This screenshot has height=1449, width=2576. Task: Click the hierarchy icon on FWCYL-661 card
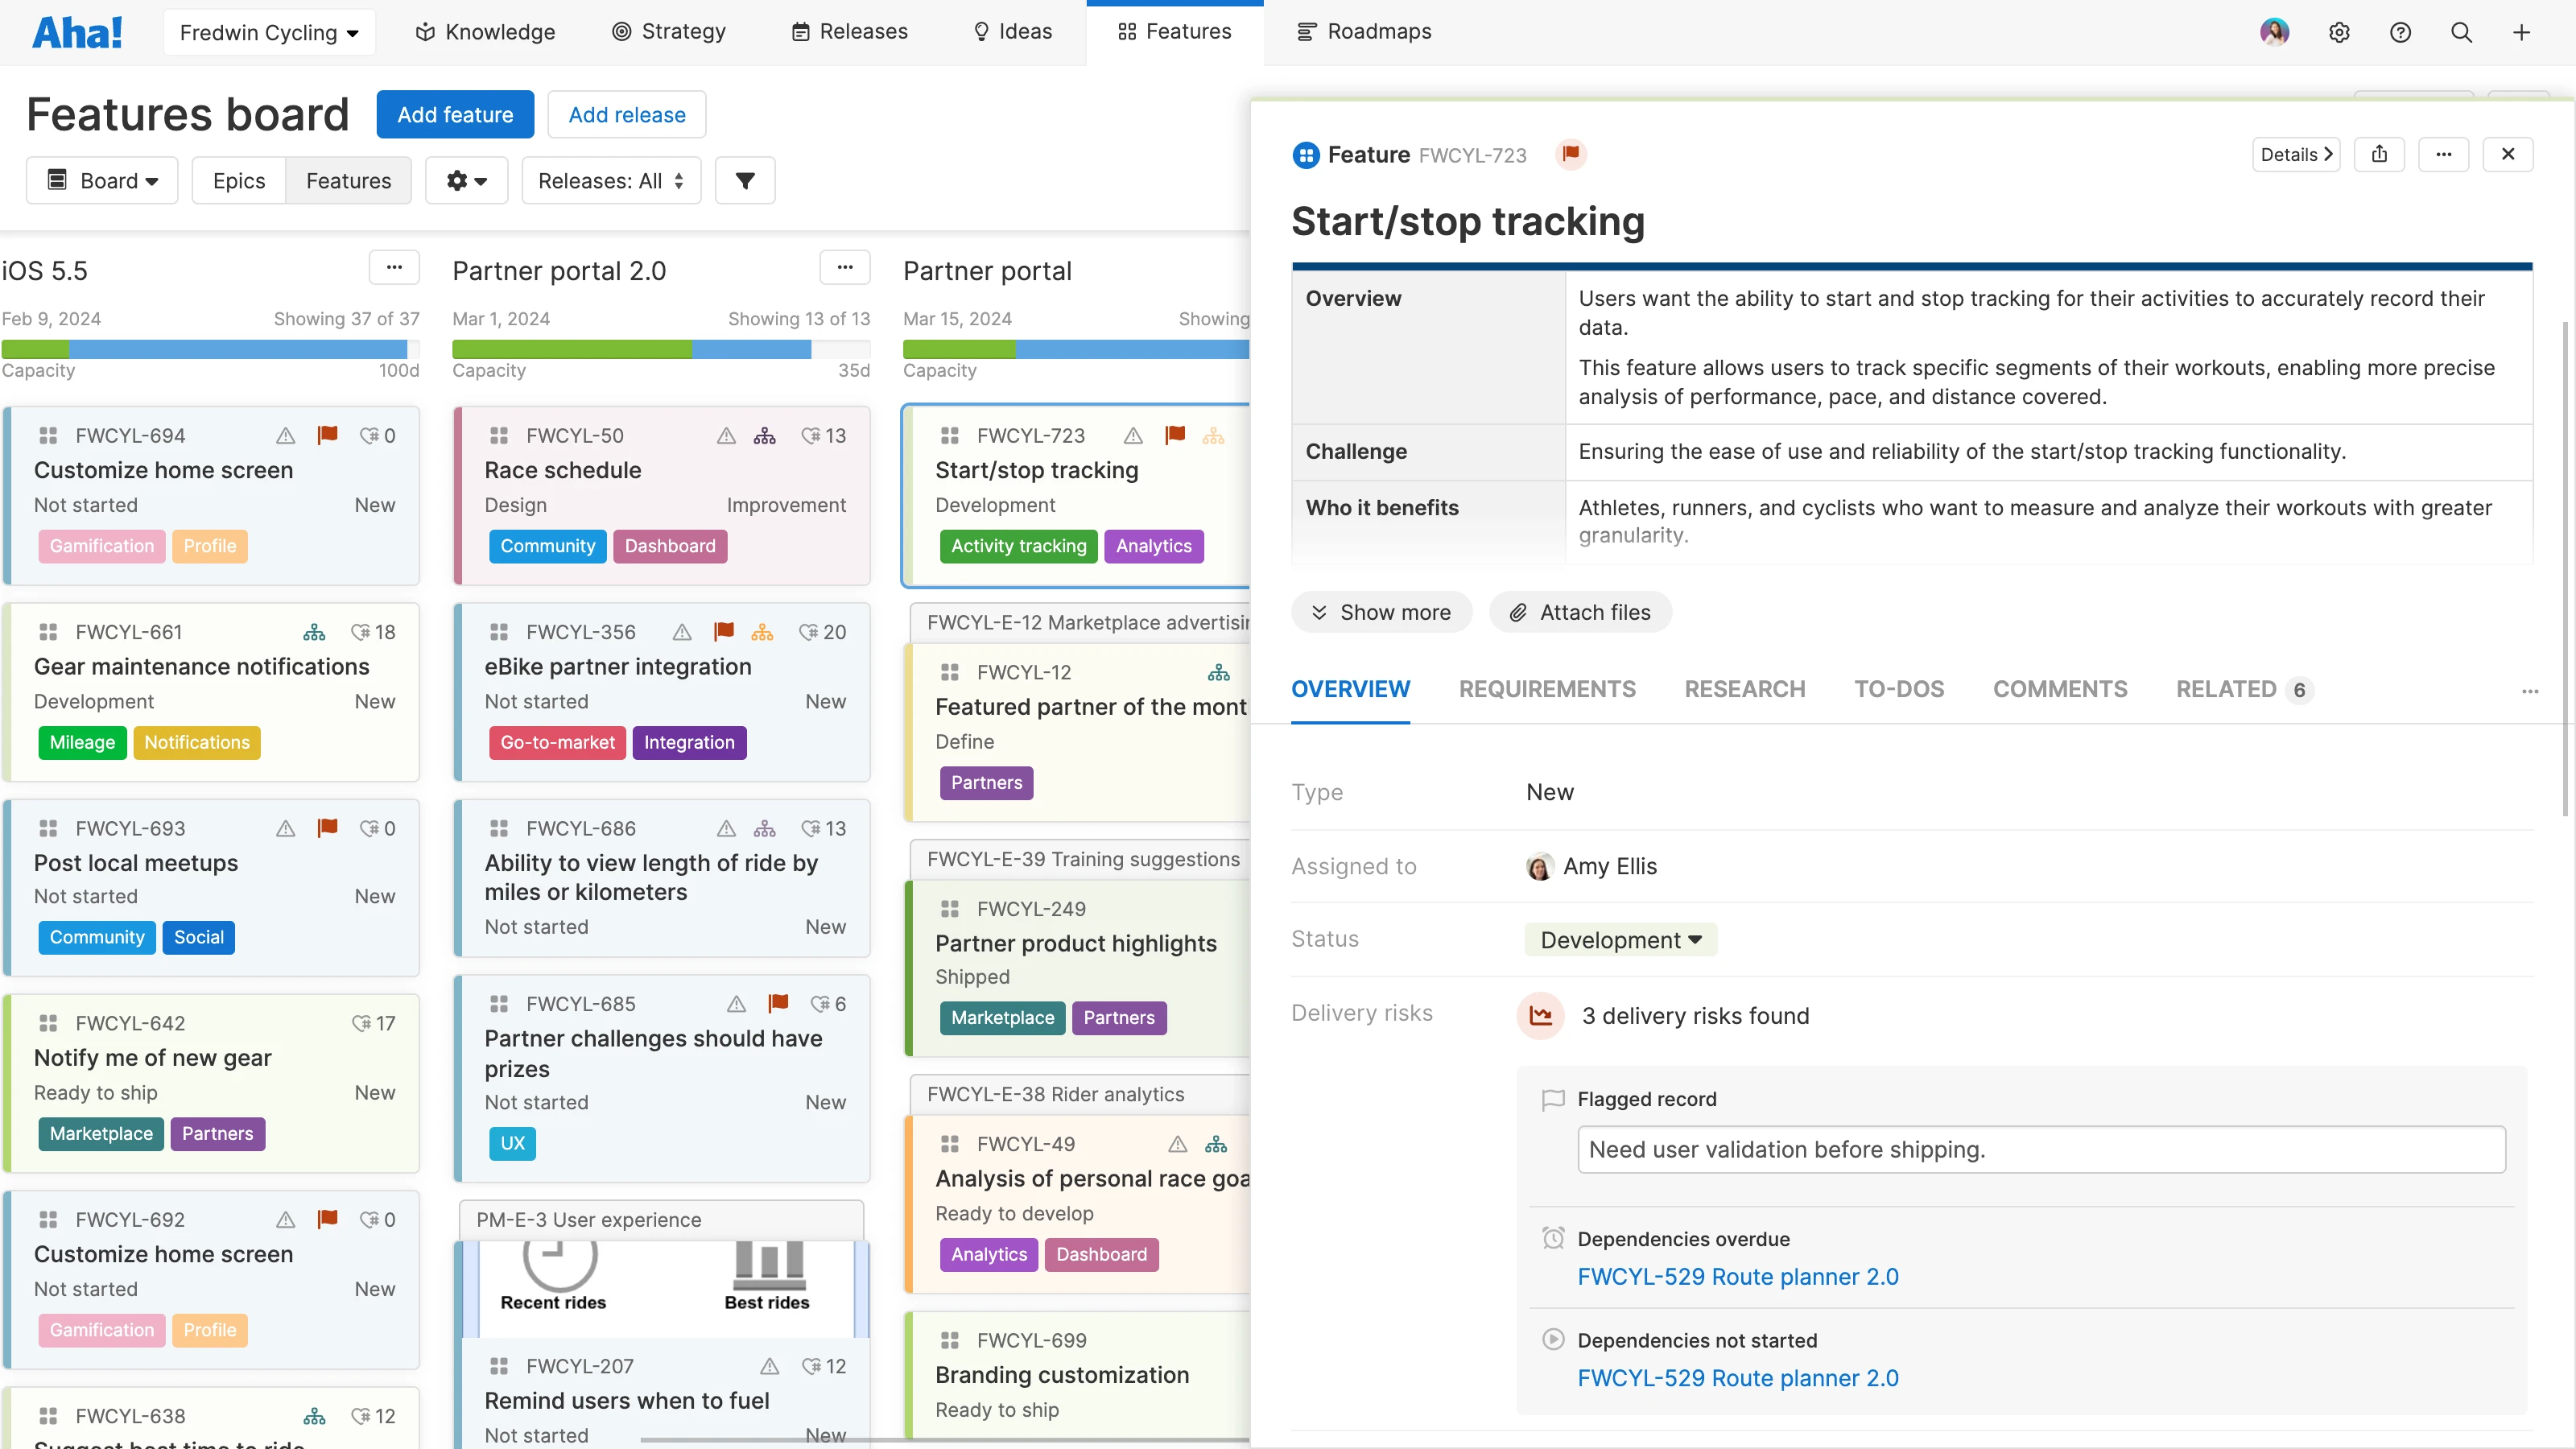(x=314, y=631)
